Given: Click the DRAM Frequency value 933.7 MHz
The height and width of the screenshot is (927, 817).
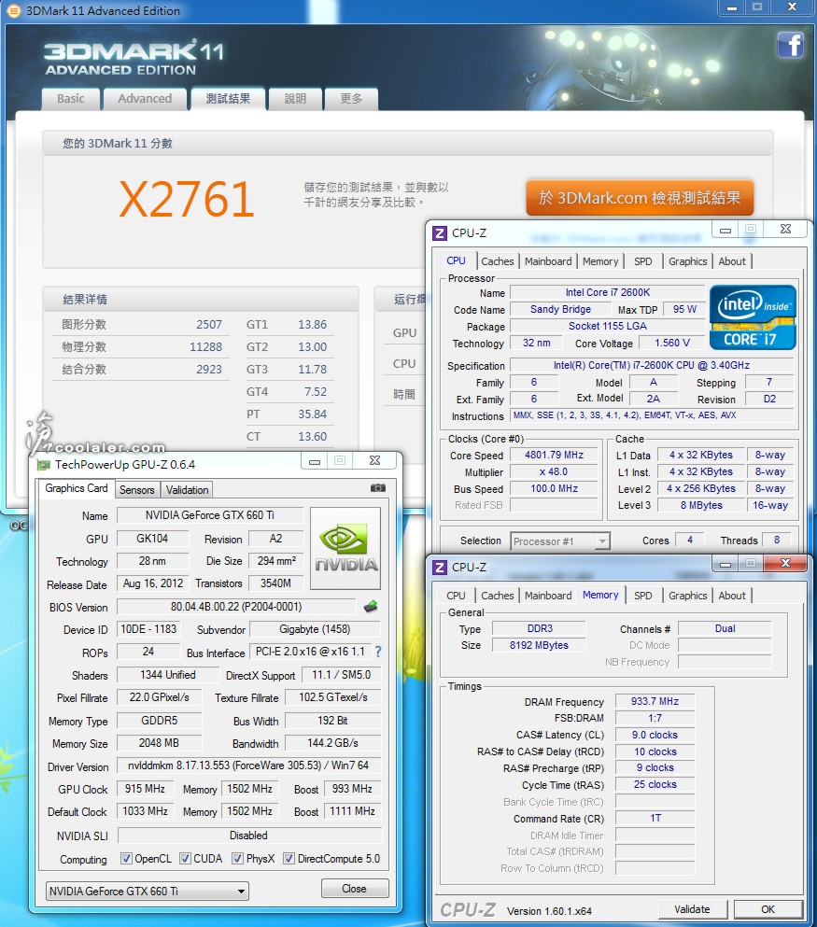Looking at the screenshot, I should tap(655, 701).
